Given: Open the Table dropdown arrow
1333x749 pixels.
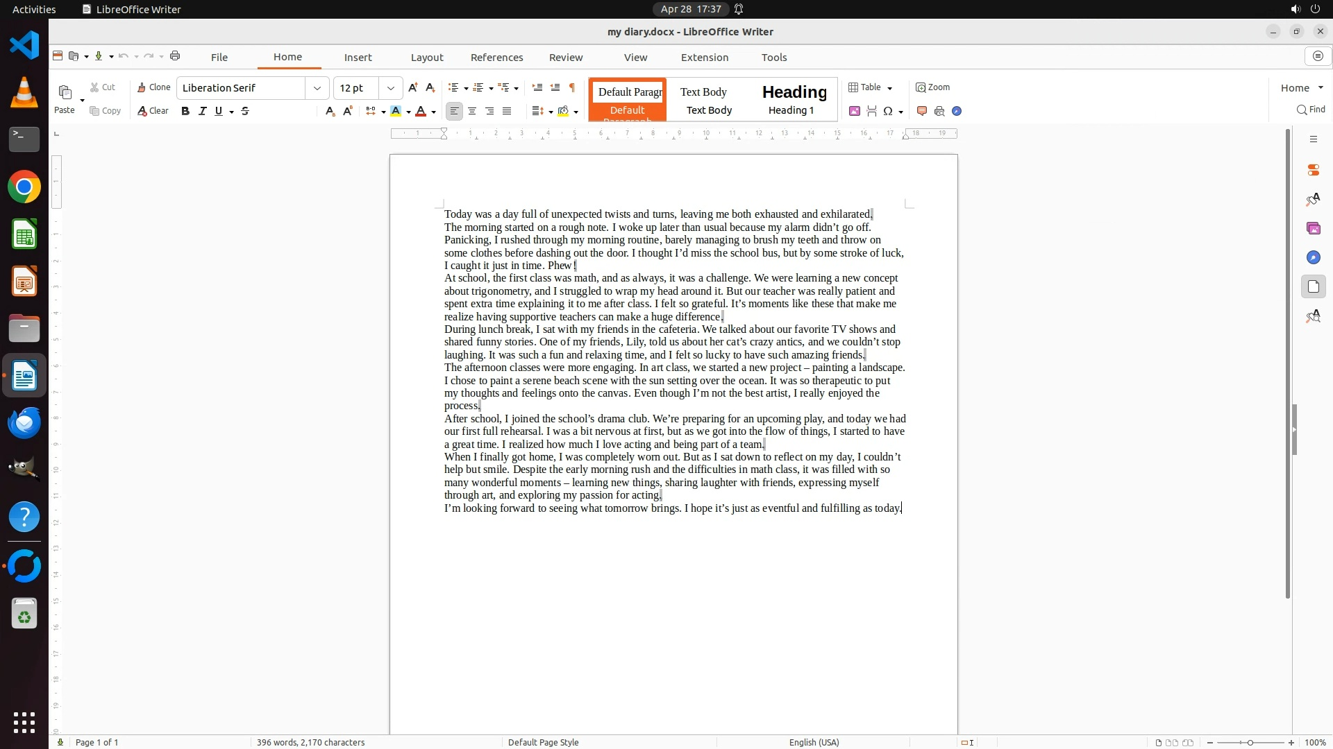Looking at the screenshot, I should [889, 88].
